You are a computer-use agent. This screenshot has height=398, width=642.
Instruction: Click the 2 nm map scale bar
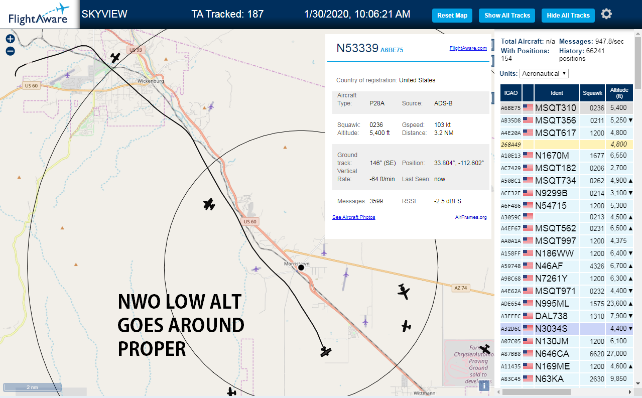click(x=33, y=387)
